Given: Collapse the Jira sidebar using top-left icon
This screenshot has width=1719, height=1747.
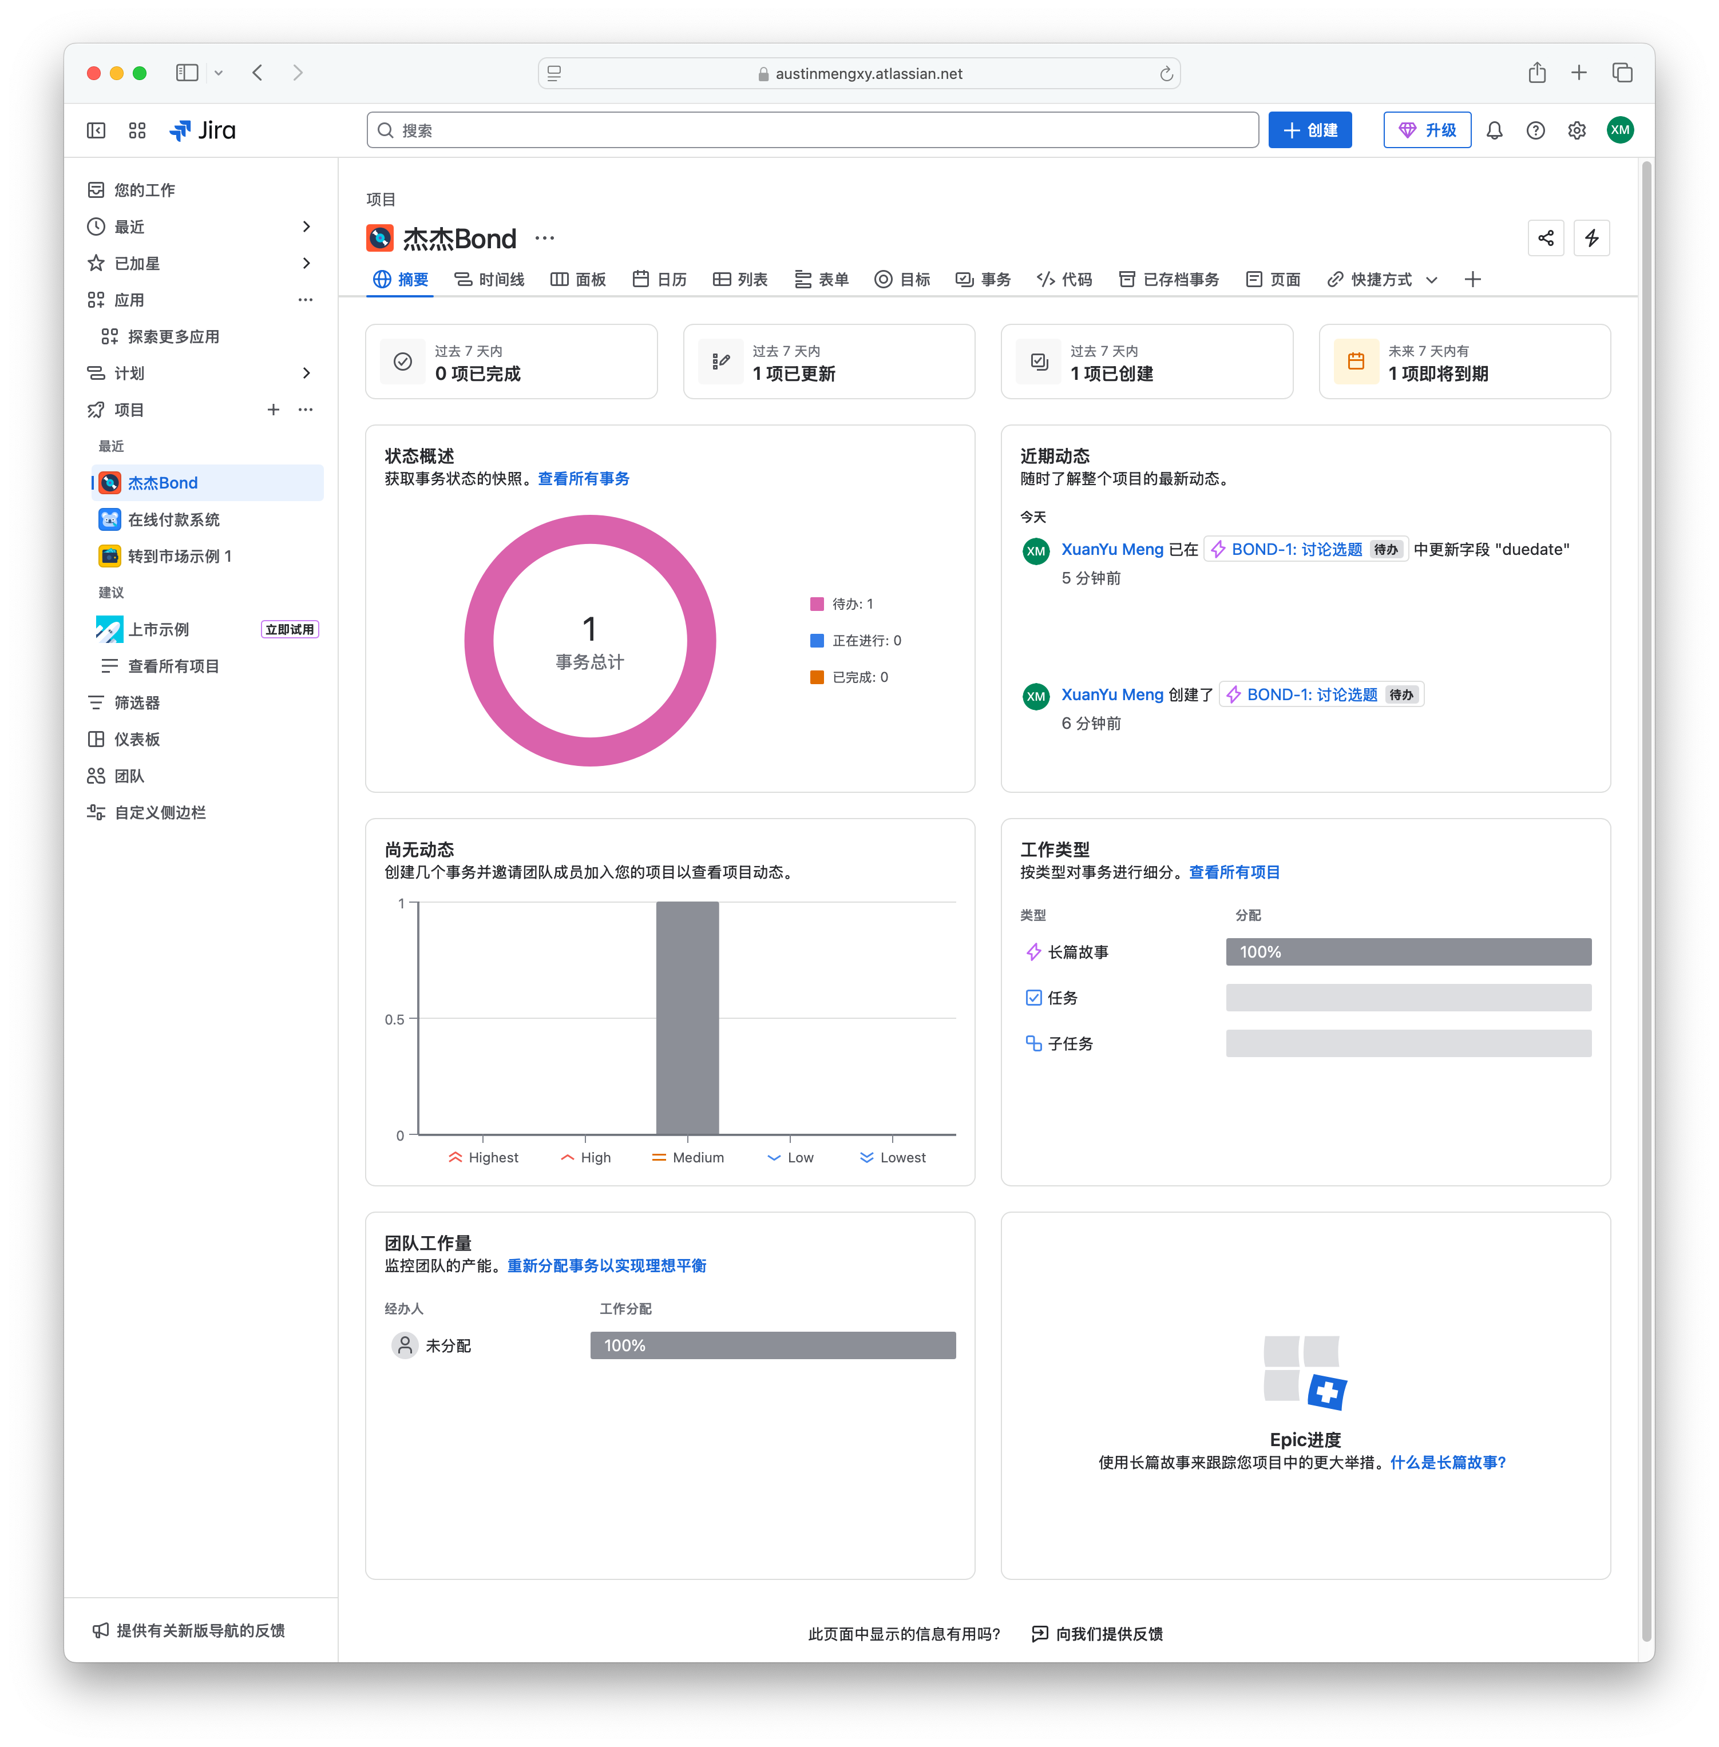Looking at the screenshot, I should pos(96,131).
